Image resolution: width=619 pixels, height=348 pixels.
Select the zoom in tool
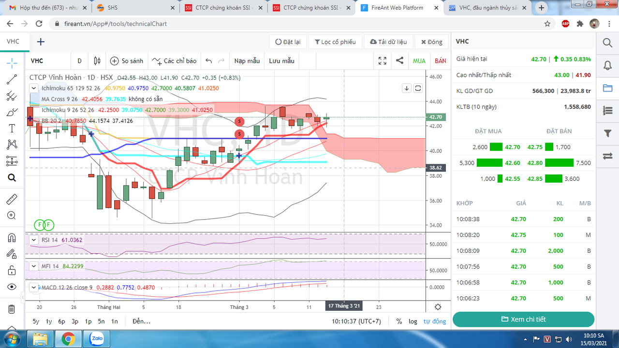tap(12, 216)
